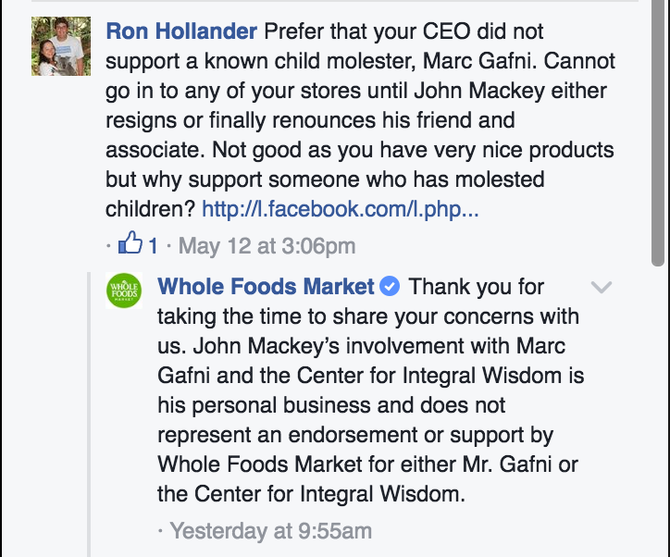Expand the chevron menu on Whole Foods reply
Image resolution: width=670 pixels, height=557 pixels.
click(x=602, y=288)
